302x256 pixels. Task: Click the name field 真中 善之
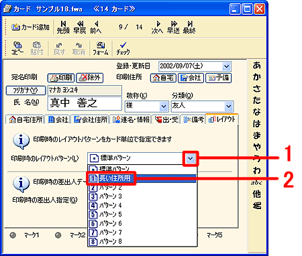[85, 103]
